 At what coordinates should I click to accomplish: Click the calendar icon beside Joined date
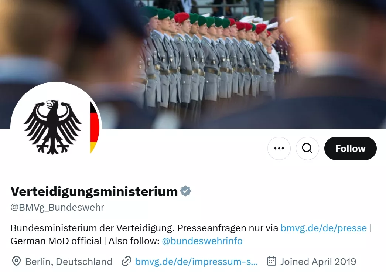[x=271, y=261]
